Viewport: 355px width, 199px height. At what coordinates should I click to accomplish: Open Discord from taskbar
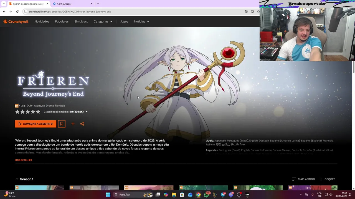(231, 195)
